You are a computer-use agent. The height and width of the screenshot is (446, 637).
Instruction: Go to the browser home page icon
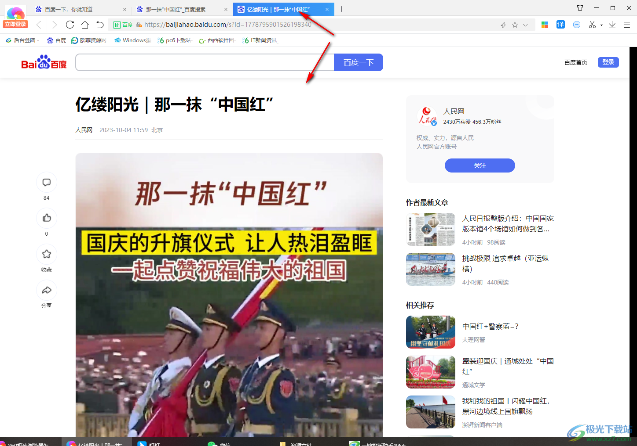tap(85, 25)
